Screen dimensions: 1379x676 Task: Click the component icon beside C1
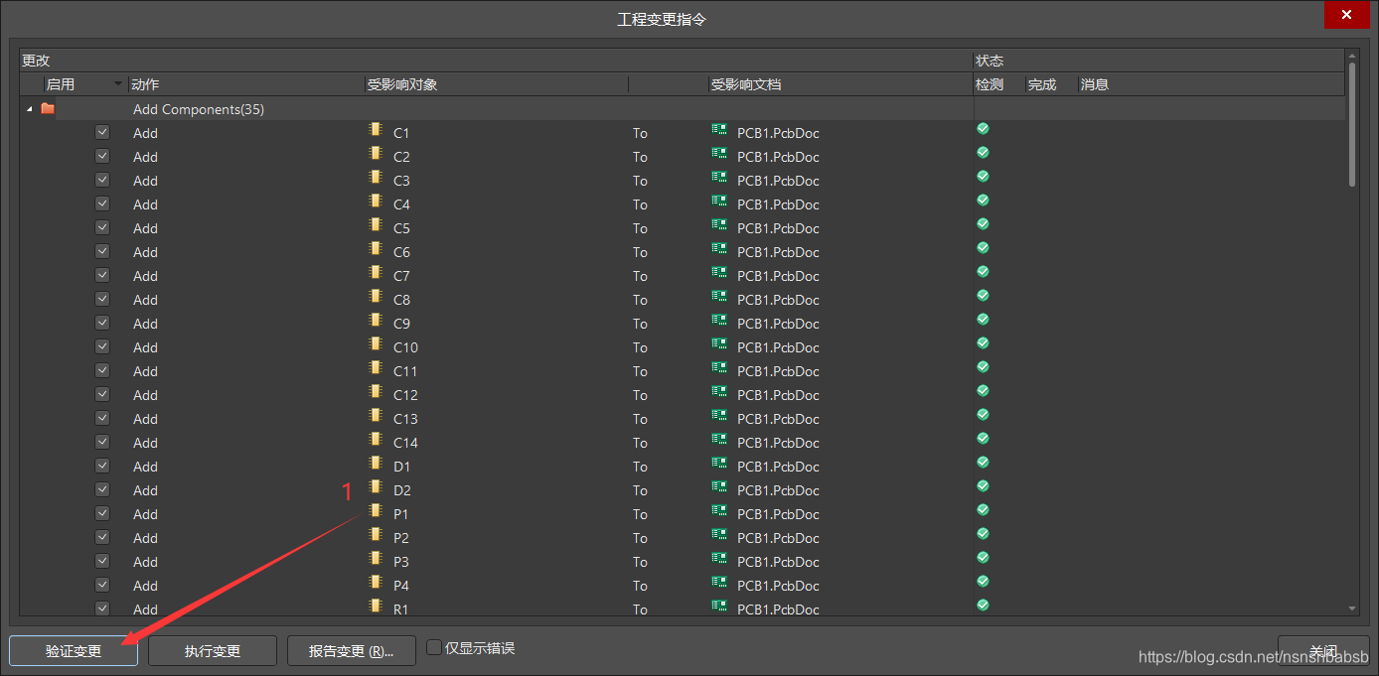click(x=375, y=130)
